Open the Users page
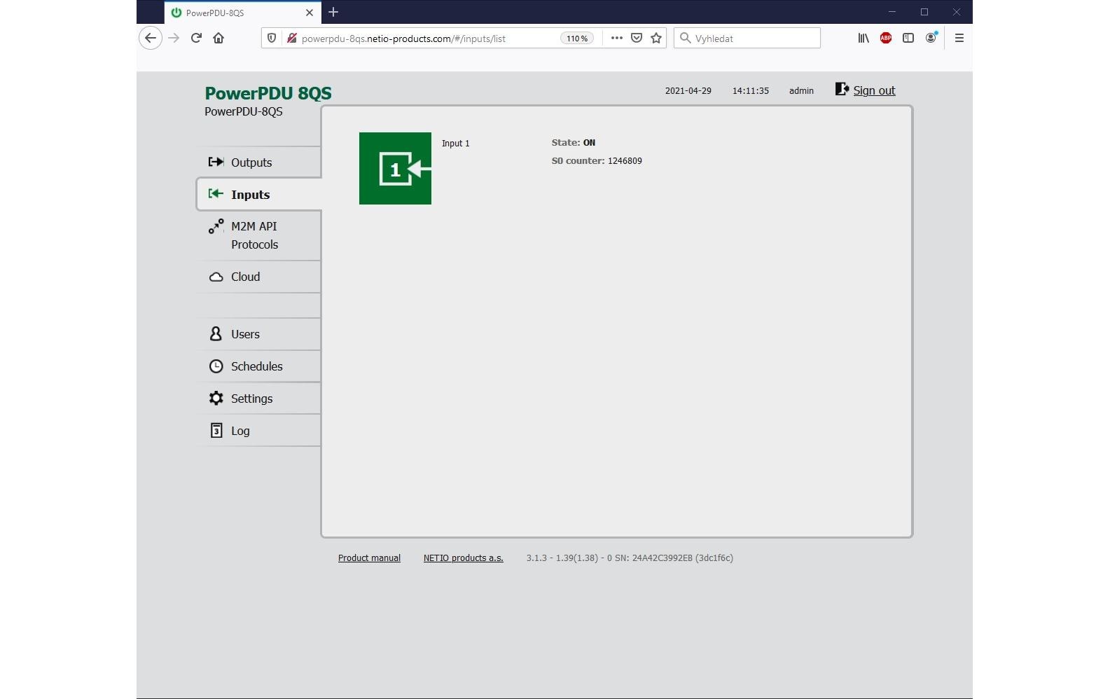 [x=259, y=334]
